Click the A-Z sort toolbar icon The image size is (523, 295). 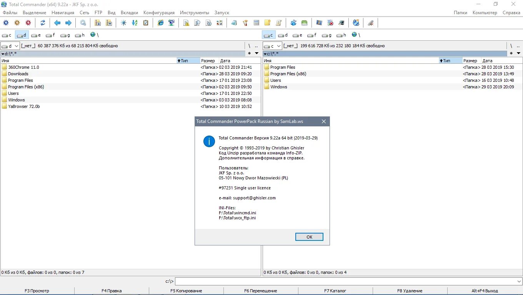[x=135, y=23]
